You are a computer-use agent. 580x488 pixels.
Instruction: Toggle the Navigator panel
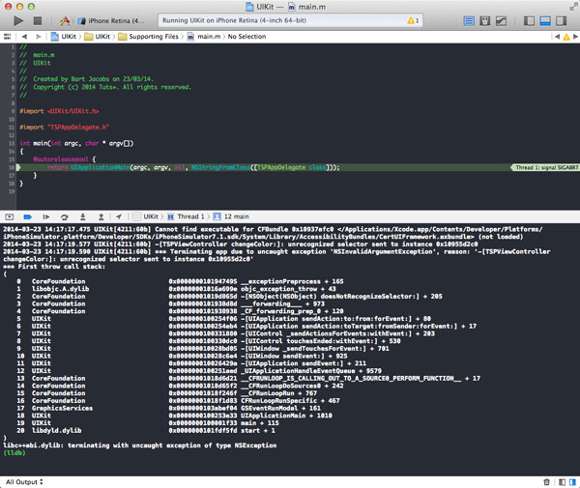click(529, 20)
